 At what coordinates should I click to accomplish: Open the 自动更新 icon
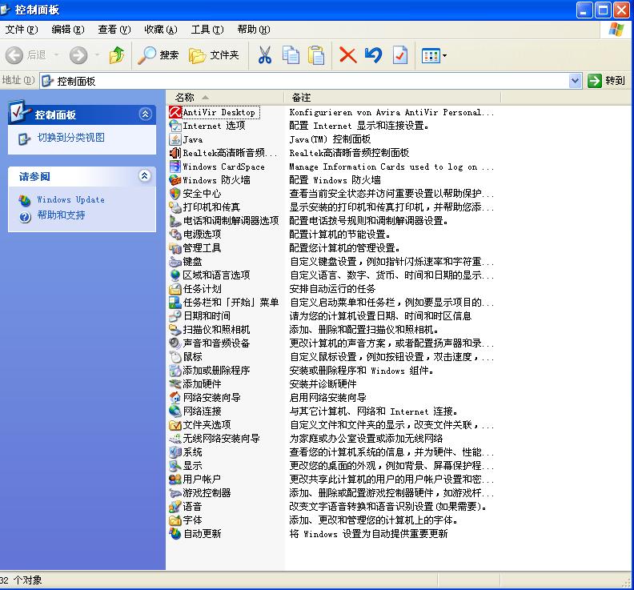tap(175, 534)
